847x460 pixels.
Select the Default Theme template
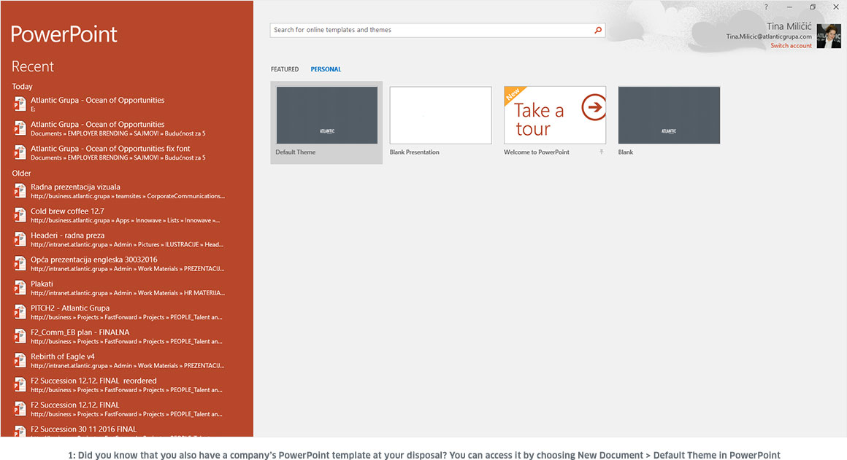tap(326, 114)
